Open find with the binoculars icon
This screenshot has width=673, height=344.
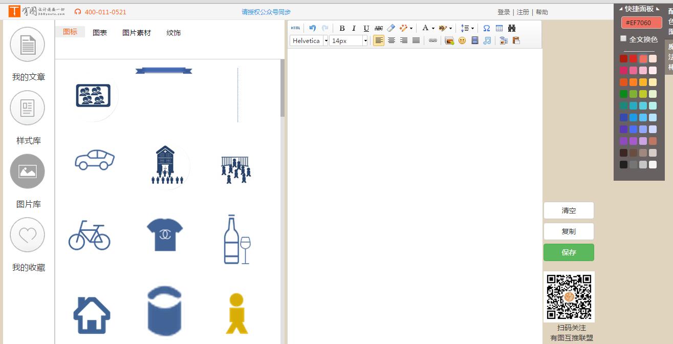(511, 28)
